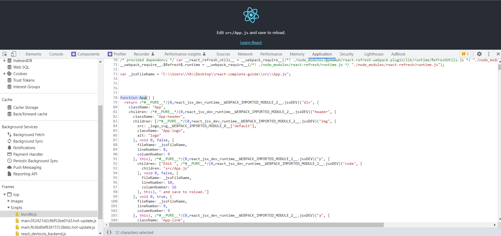Collapse the Scripts node in Frames

(9, 207)
